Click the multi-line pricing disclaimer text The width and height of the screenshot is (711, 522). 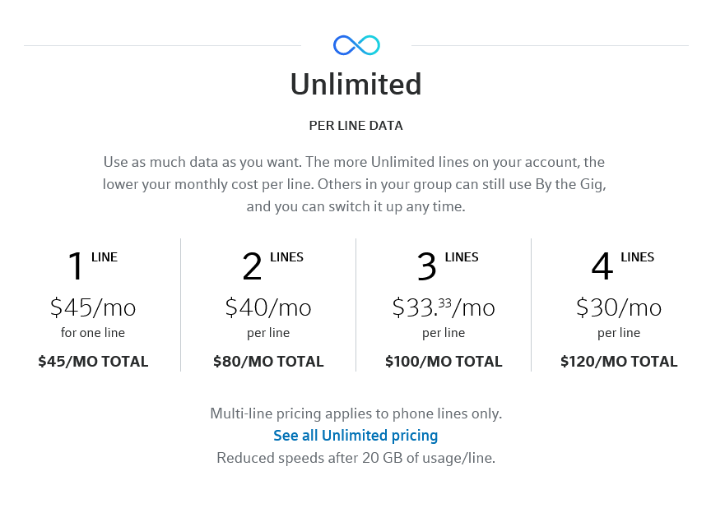(355, 413)
